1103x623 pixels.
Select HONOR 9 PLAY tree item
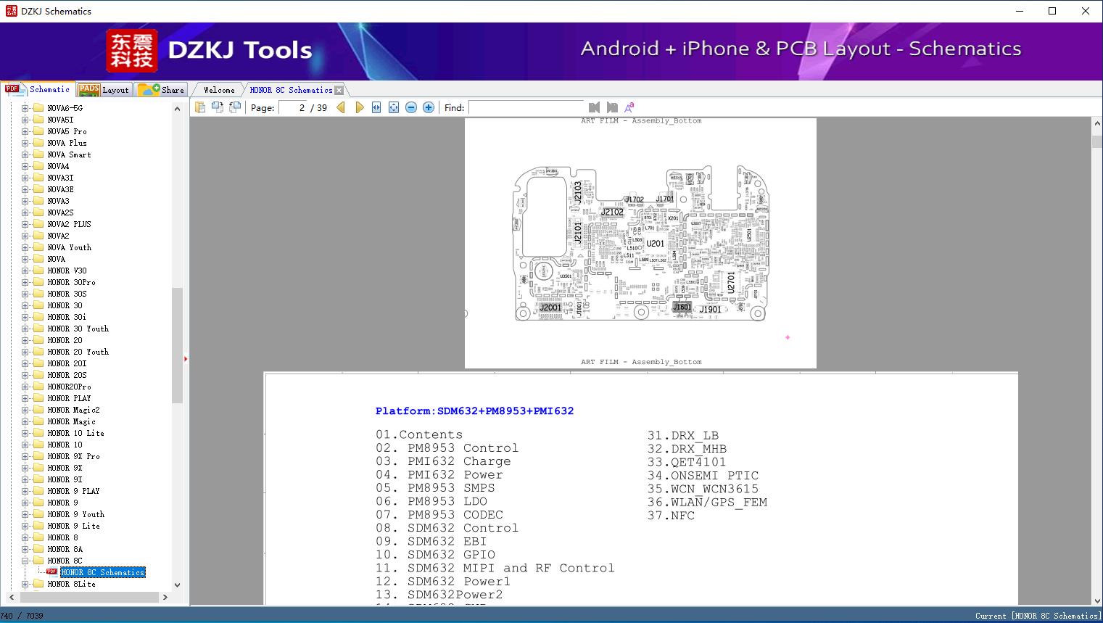coord(73,491)
